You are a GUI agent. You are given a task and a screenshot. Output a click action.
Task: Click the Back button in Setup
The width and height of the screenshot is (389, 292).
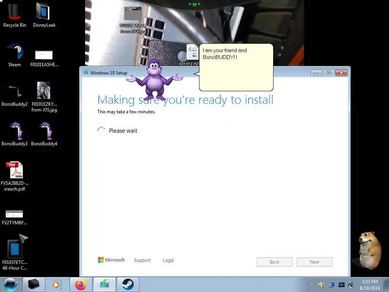point(274,262)
